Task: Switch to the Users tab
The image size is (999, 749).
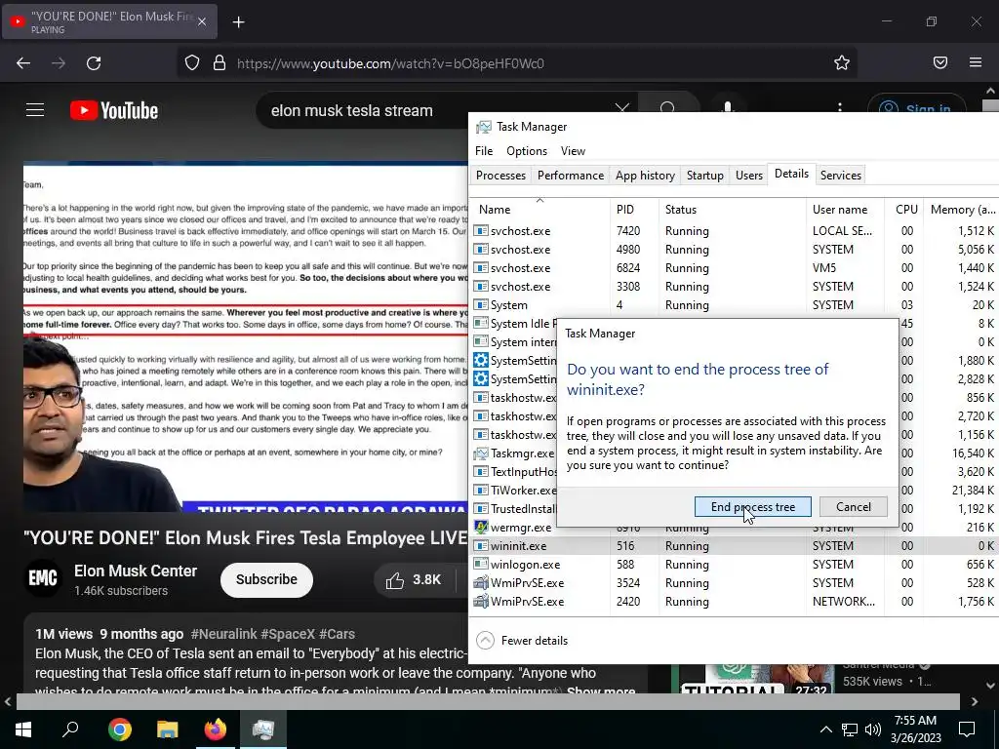Action: [x=748, y=176]
